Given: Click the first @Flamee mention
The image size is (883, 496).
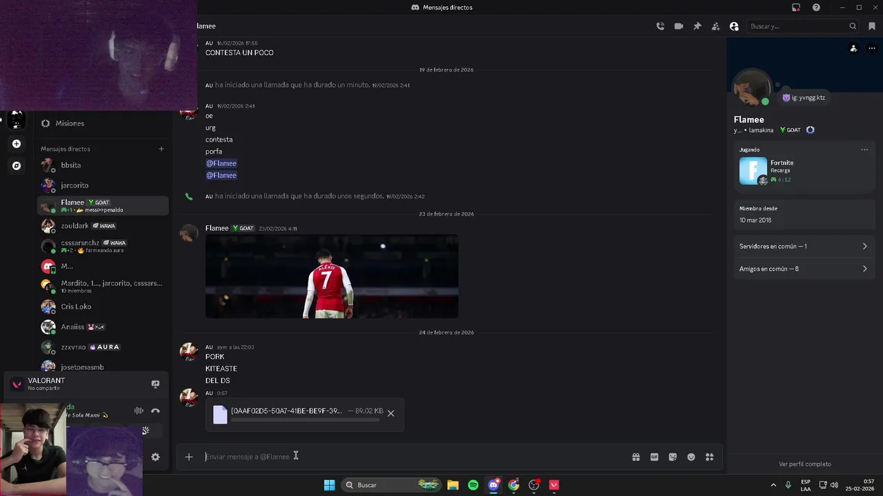Looking at the screenshot, I should point(221,163).
